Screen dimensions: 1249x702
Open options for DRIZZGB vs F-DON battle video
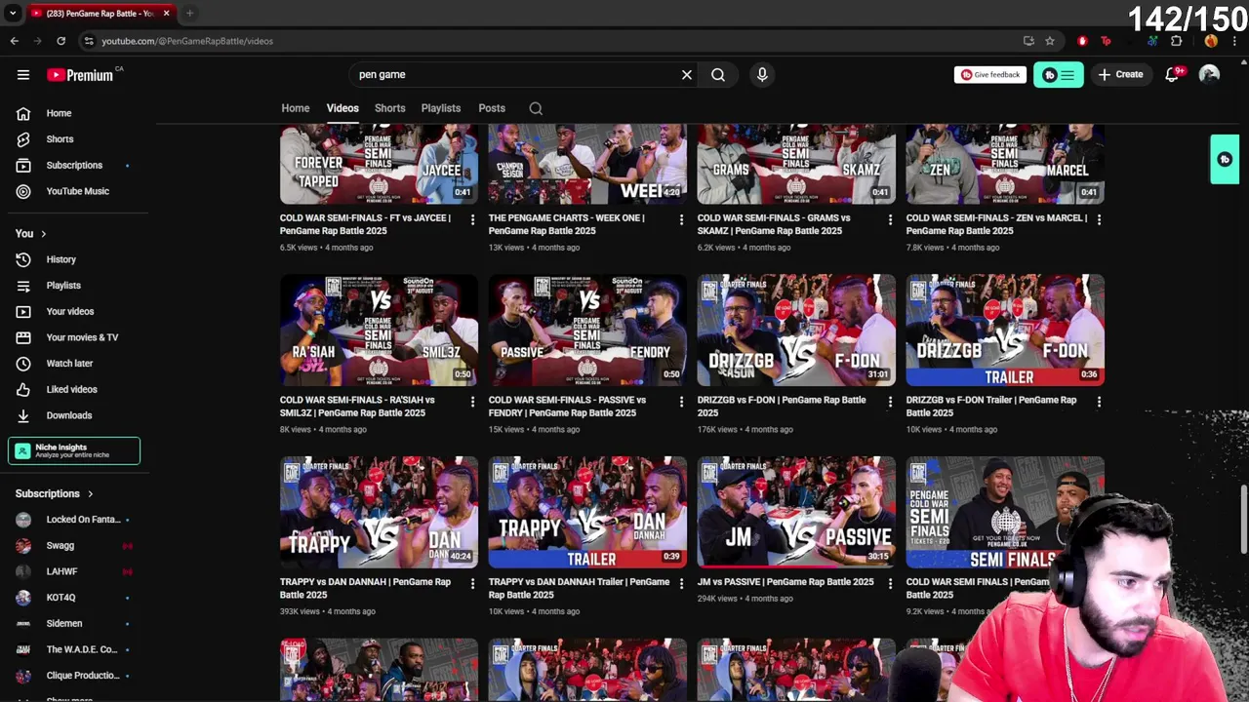click(x=890, y=402)
